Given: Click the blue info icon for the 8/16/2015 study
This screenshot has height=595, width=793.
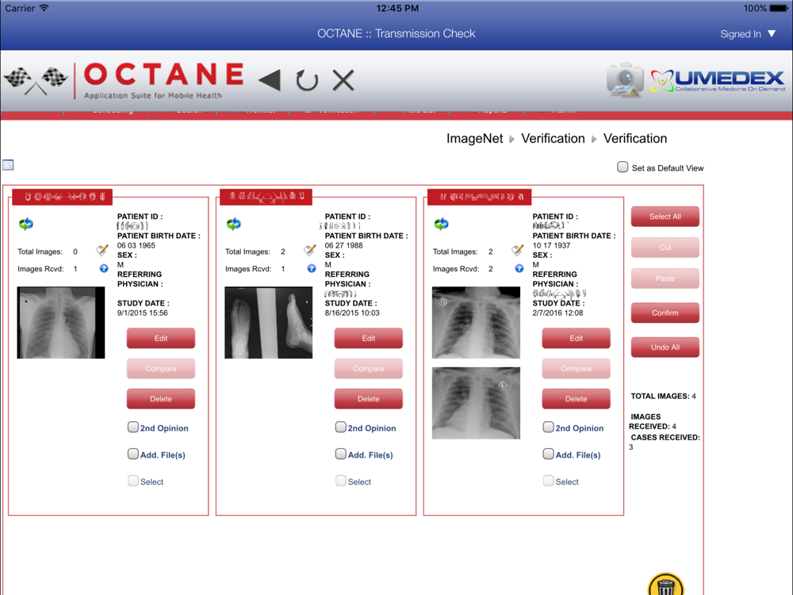Looking at the screenshot, I should pos(312,269).
